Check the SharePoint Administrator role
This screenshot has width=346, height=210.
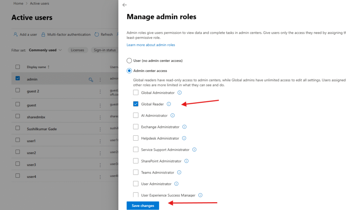(136, 161)
